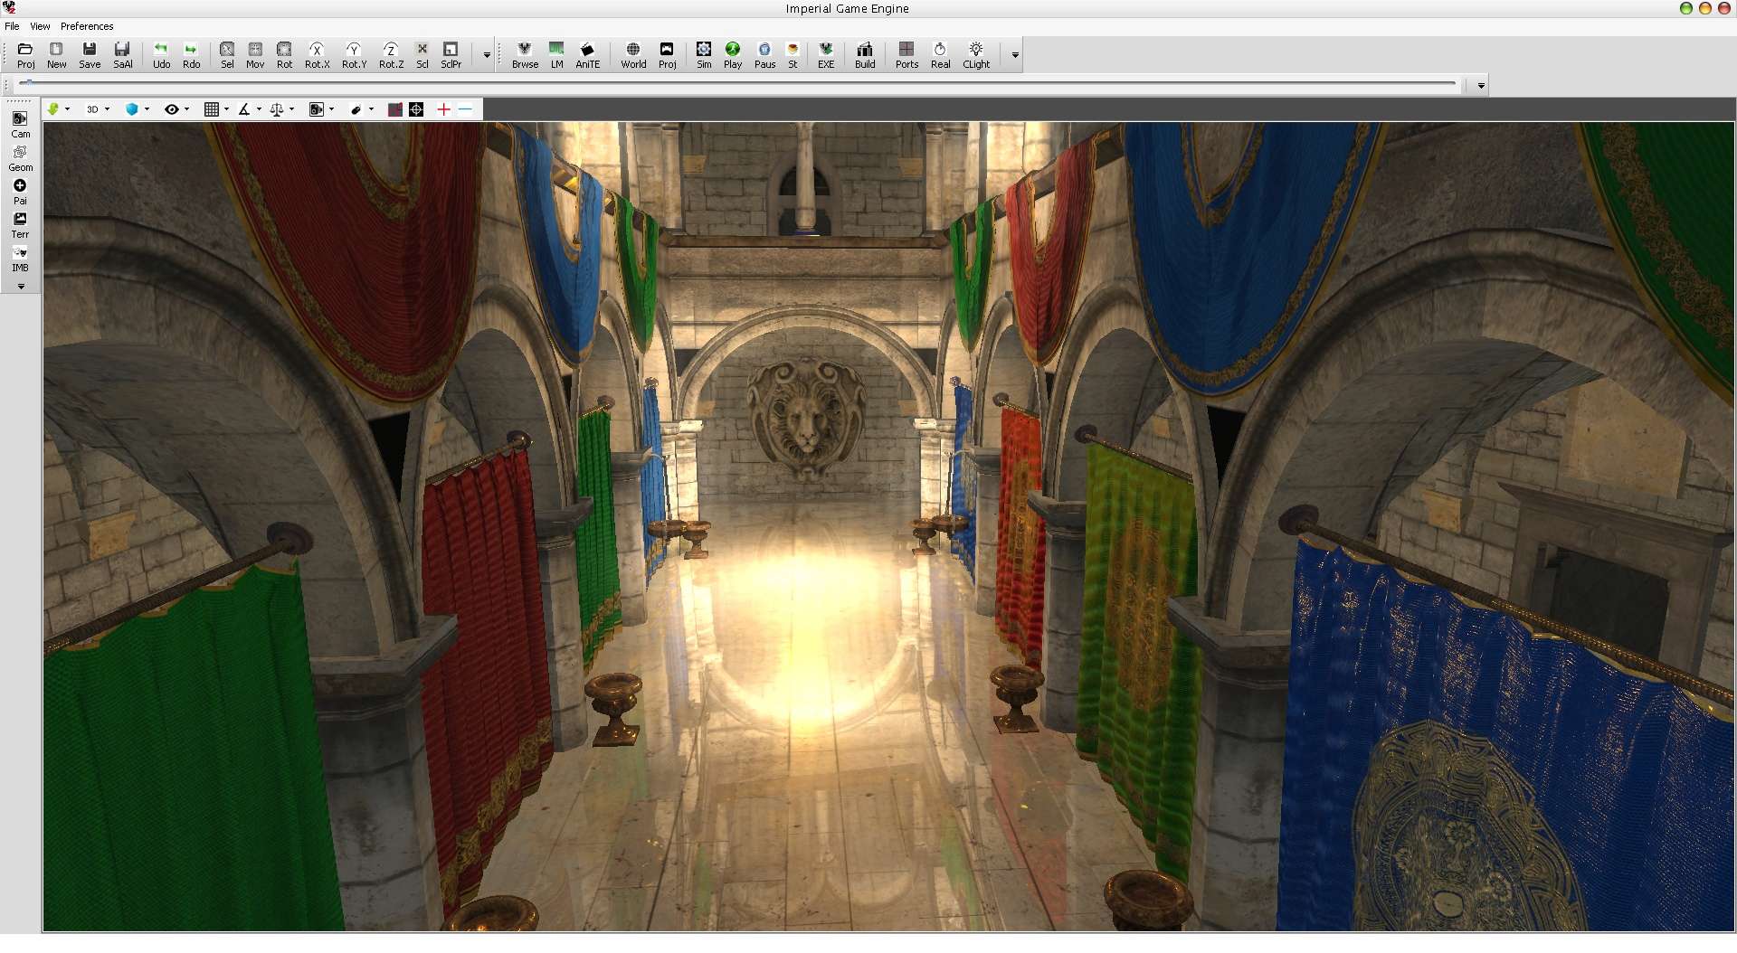This screenshot has height=953, width=1737.
Task: Open the AniTE animation editor
Action: point(587,54)
